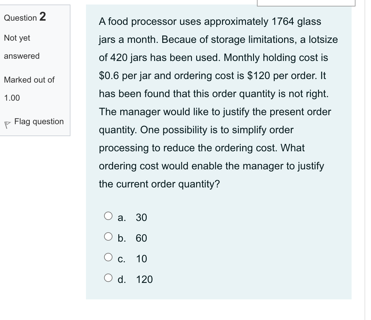Viewport: 371px width, 320px height.
Task: Click the answer label d
Action: tap(122, 280)
